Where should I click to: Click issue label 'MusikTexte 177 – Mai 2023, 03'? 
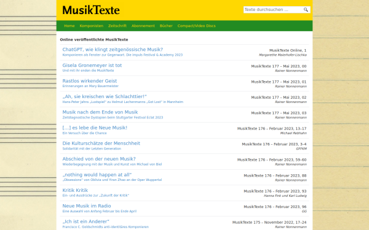point(279,113)
